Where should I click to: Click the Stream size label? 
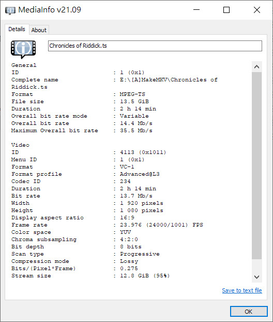(x=31, y=276)
